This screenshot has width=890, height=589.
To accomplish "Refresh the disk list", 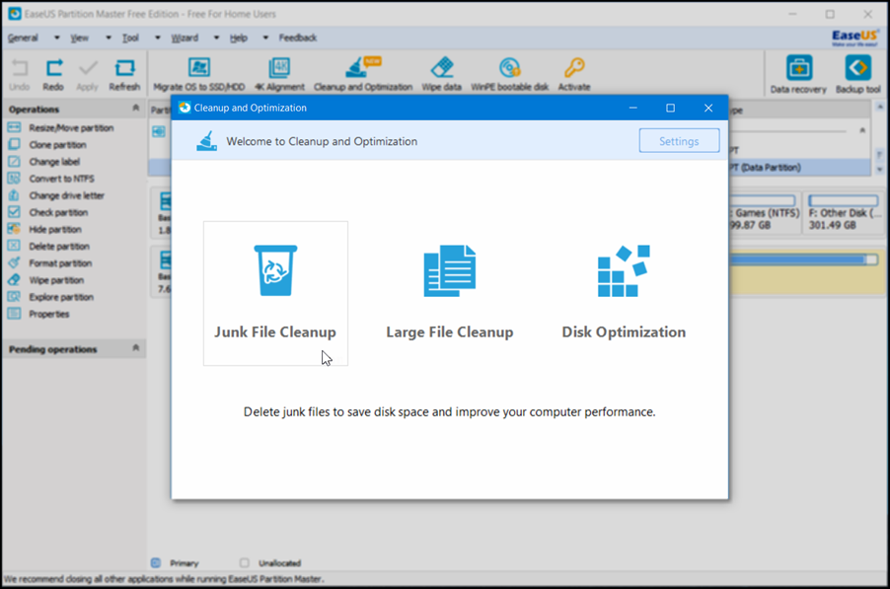I will click(x=124, y=75).
